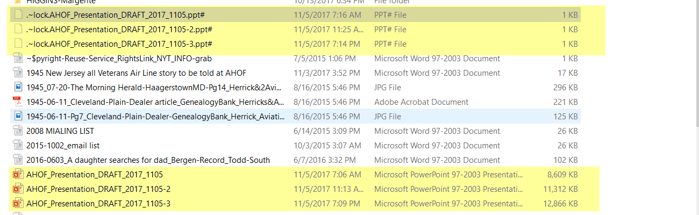The width and height of the screenshot is (699, 215).
Task: Click PowerPoint icon of AHOF_Presentation_DRAFT_2017_1105-3
Action: [18, 203]
